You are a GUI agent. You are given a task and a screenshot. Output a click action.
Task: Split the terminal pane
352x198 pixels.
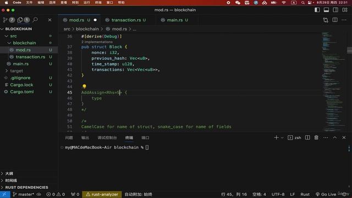coord(307,137)
